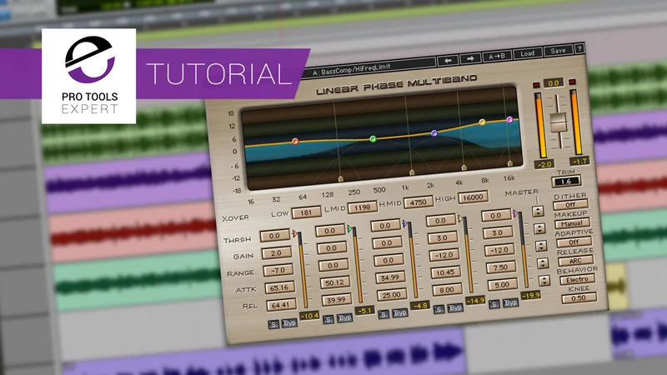Select the red band node on graph

(295, 141)
